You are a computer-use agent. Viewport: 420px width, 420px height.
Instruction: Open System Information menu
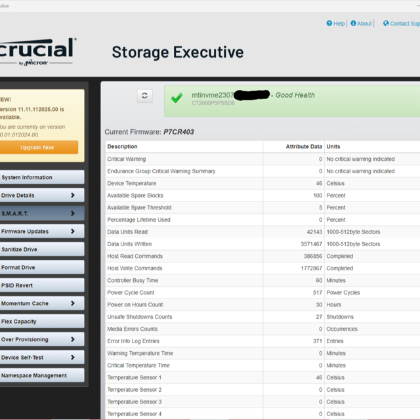tap(42, 177)
